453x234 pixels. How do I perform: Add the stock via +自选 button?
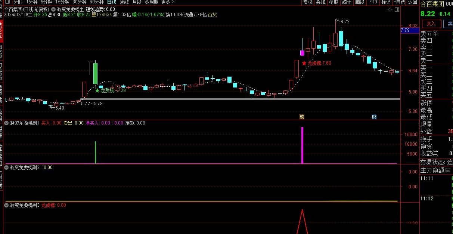(x=399, y=2)
